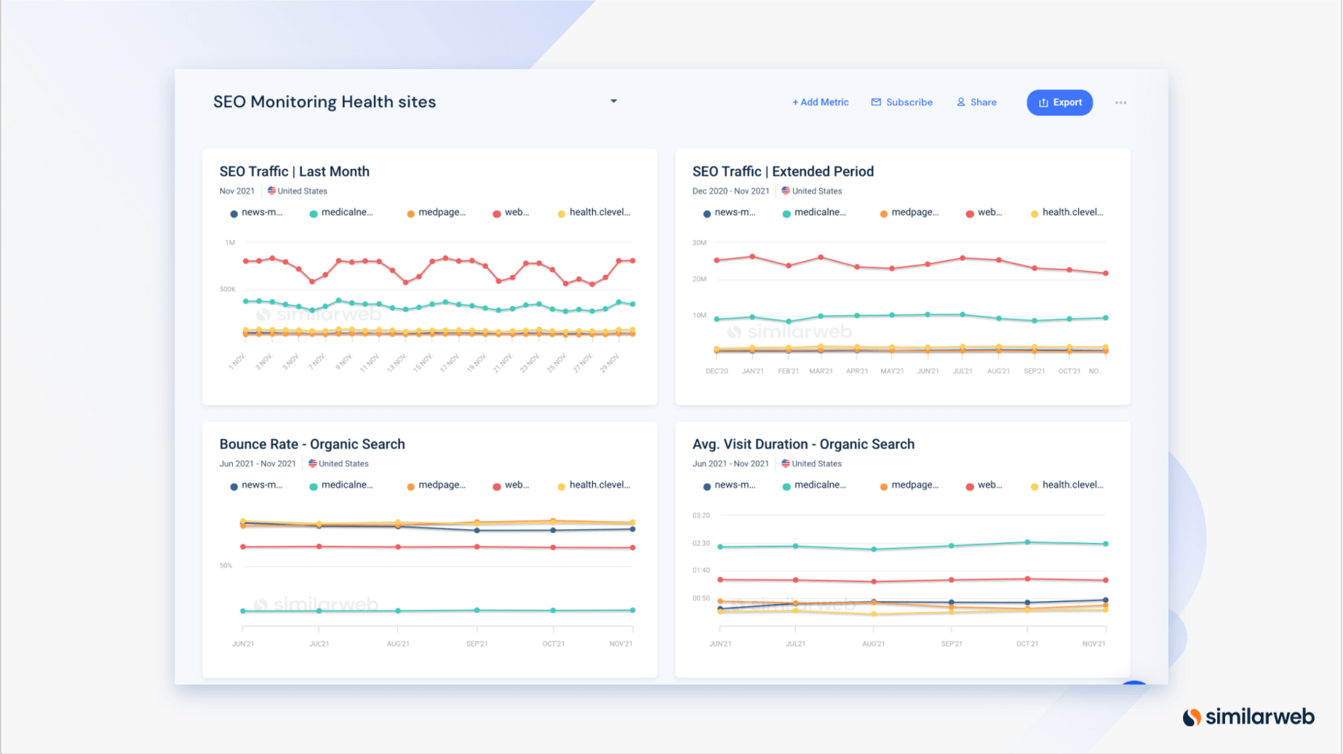Toggle health.clevel... legend in SEO Traffic Last Month

coord(594,213)
